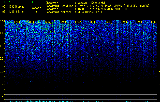Screen dimensions: 160x102
Task: Click time marker 0246
Action: point(93,22)
